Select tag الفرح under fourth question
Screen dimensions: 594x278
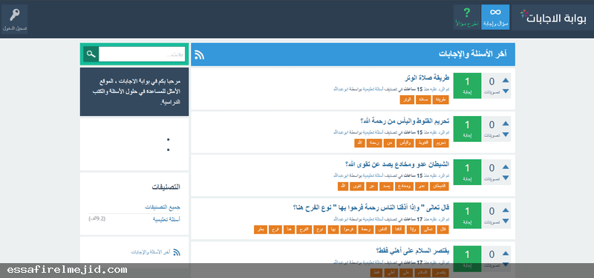click(304, 230)
